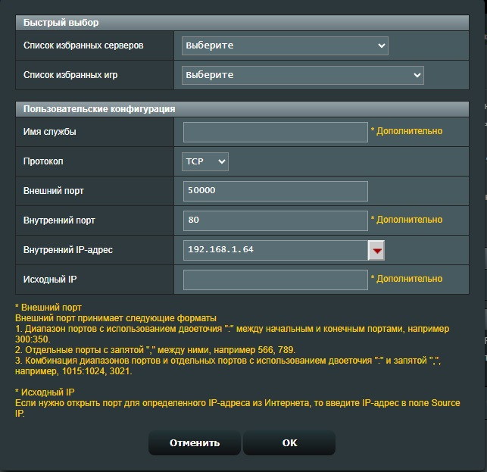Screen dimensions: 487x472
Task: Click the empty Исходный IP input field
Action: click(275, 280)
